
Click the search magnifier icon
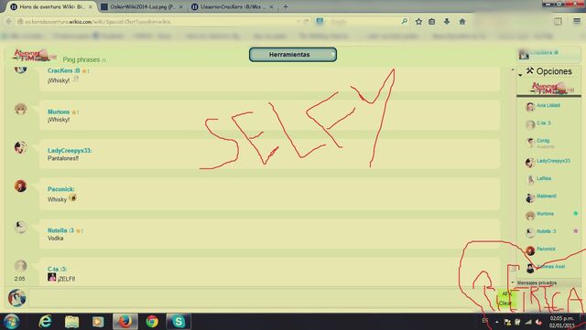[405, 22]
